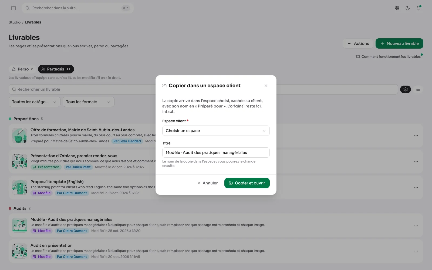Expand the Choisir un espace dropdown
432x270 pixels.
(216, 131)
